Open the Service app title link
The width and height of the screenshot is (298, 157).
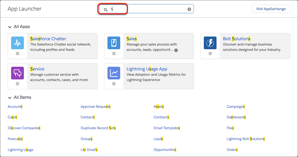pyautogui.click(x=37, y=69)
